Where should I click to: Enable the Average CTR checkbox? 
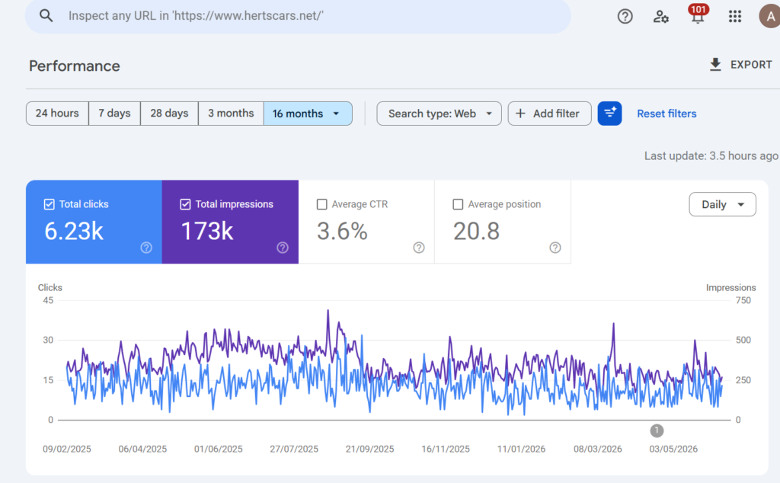tap(322, 204)
